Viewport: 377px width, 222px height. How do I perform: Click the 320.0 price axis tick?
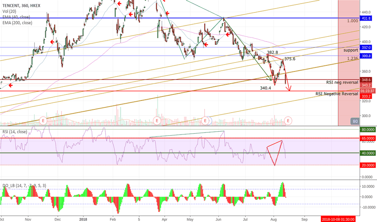(366, 101)
